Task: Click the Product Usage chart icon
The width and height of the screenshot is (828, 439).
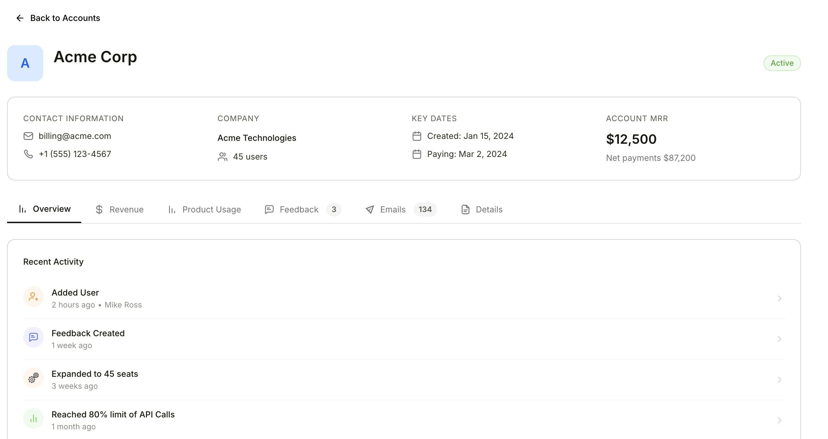Action: click(x=172, y=210)
